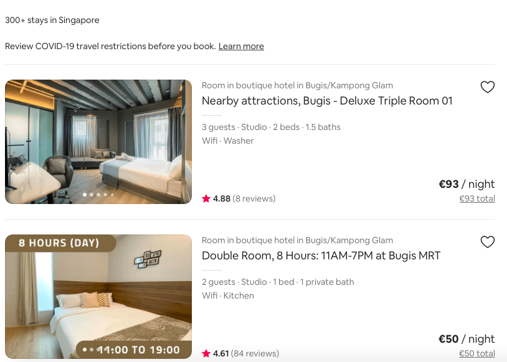Open the Deluxe Triple Room photo

click(x=98, y=142)
